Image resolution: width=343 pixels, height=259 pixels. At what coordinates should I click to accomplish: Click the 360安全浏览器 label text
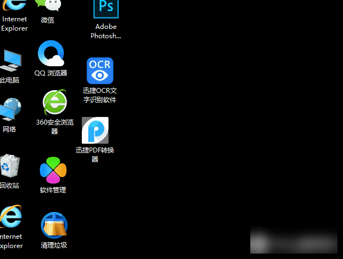[55, 127]
